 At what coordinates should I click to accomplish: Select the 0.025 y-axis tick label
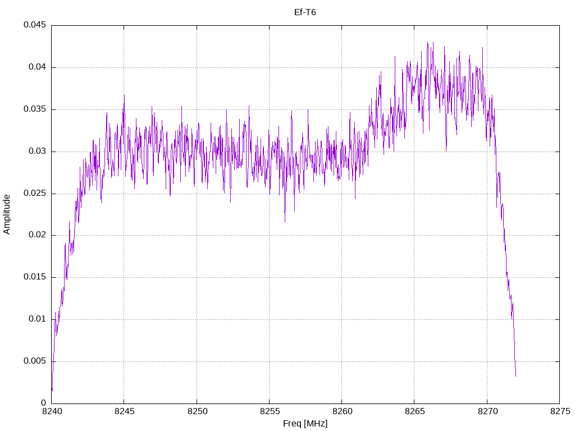pos(35,193)
